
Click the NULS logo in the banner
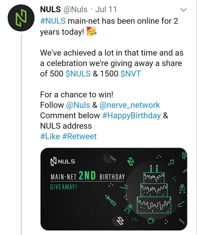click(x=63, y=161)
